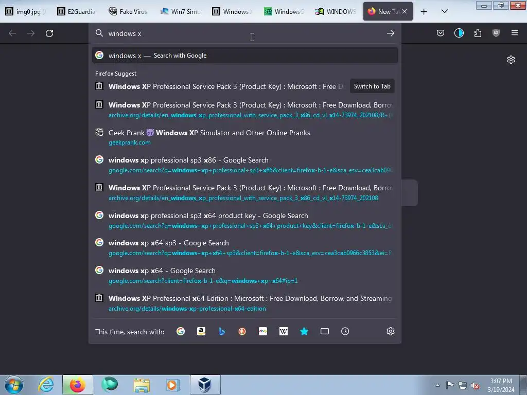Click Firefox taskbar button
Screen dimensions: 527x395
[x=78, y=385]
